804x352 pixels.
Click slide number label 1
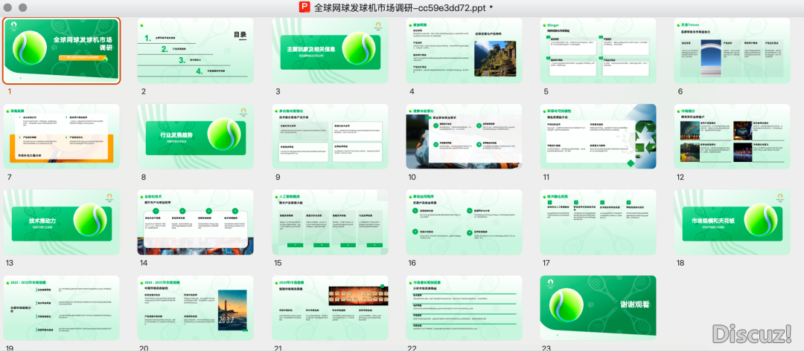(x=7, y=91)
